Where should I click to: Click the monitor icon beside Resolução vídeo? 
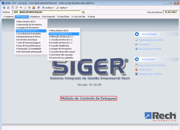pos(136,74)
